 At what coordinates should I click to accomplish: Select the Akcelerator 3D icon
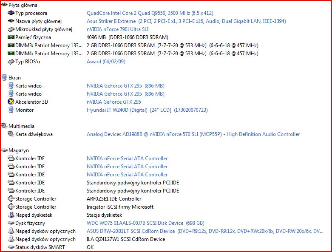(11, 102)
